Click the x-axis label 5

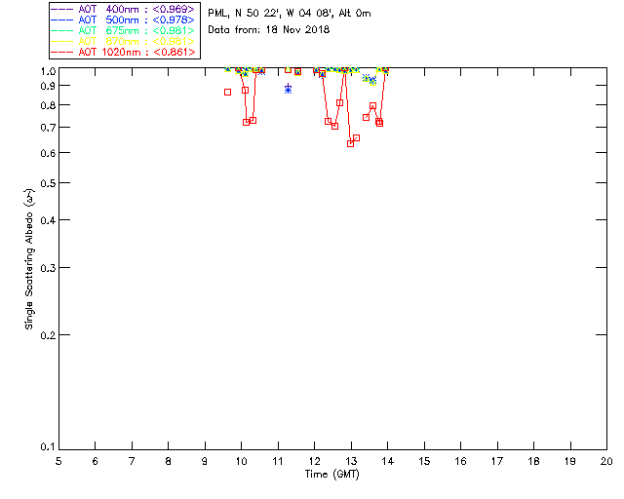(x=58, y=461)
